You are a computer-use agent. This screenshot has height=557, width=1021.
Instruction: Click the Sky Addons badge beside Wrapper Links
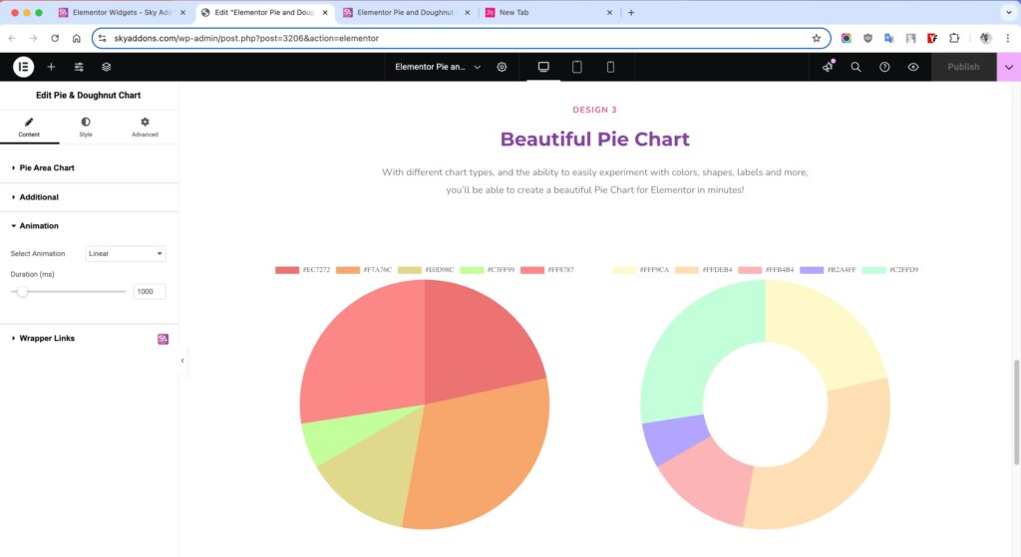pyautogui.click(x=163, y=339)
